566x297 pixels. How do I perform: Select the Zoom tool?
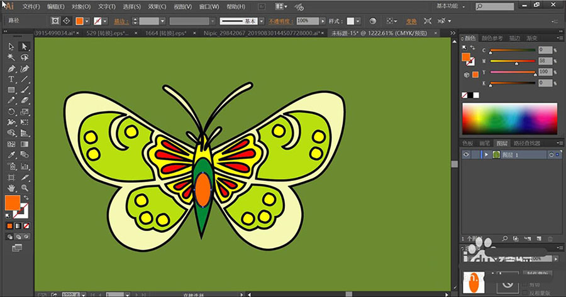pyautogui.click(x=25, y=187)
